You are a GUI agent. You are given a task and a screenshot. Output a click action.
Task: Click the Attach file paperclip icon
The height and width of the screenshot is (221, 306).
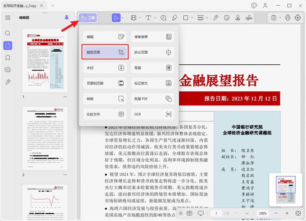coord(216,18)
